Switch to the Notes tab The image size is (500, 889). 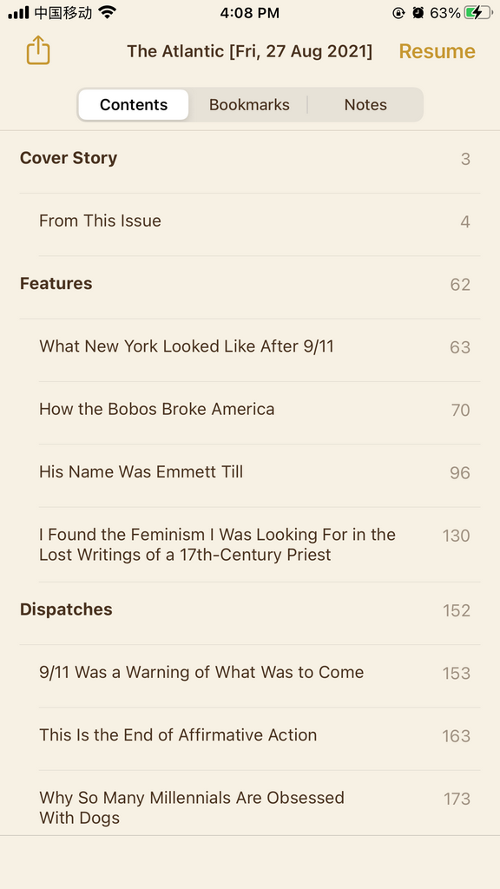click(x=365, y=105)
